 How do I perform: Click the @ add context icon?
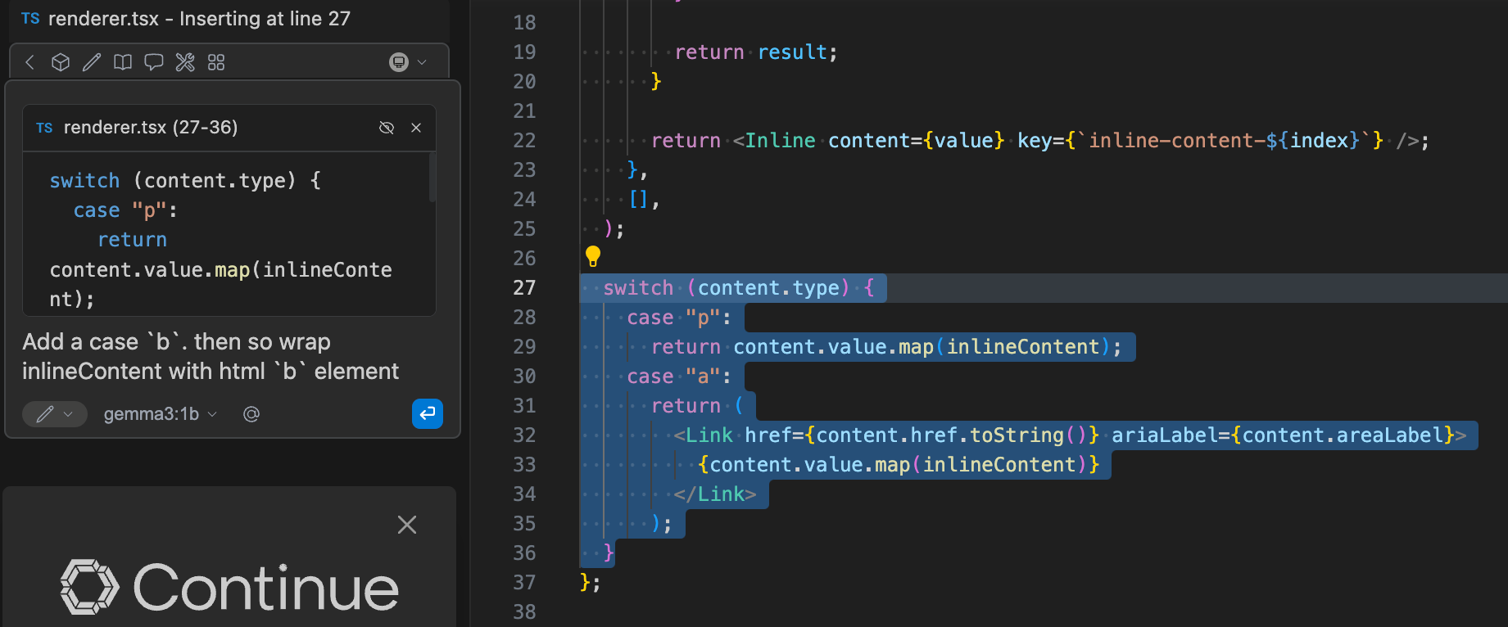(x=251, y=414)
